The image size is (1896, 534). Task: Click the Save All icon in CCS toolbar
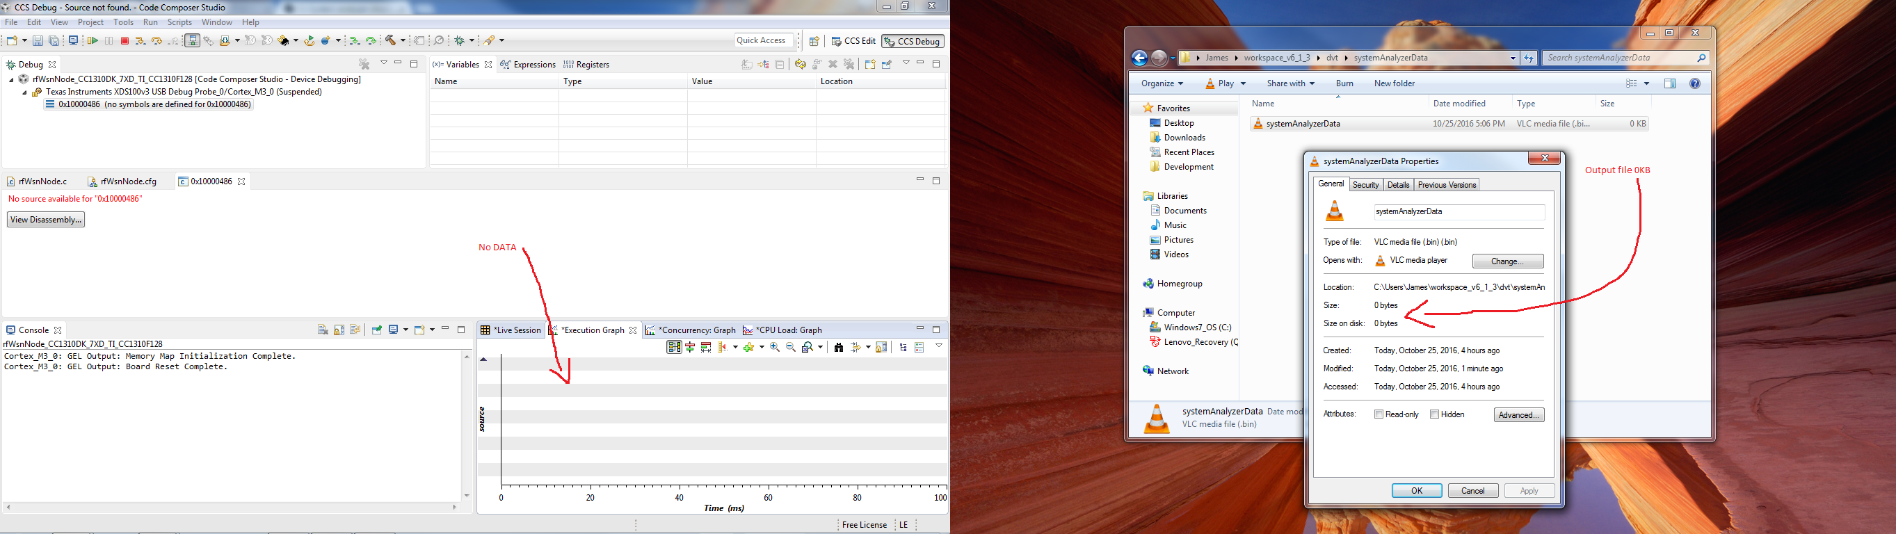[54, 40]
